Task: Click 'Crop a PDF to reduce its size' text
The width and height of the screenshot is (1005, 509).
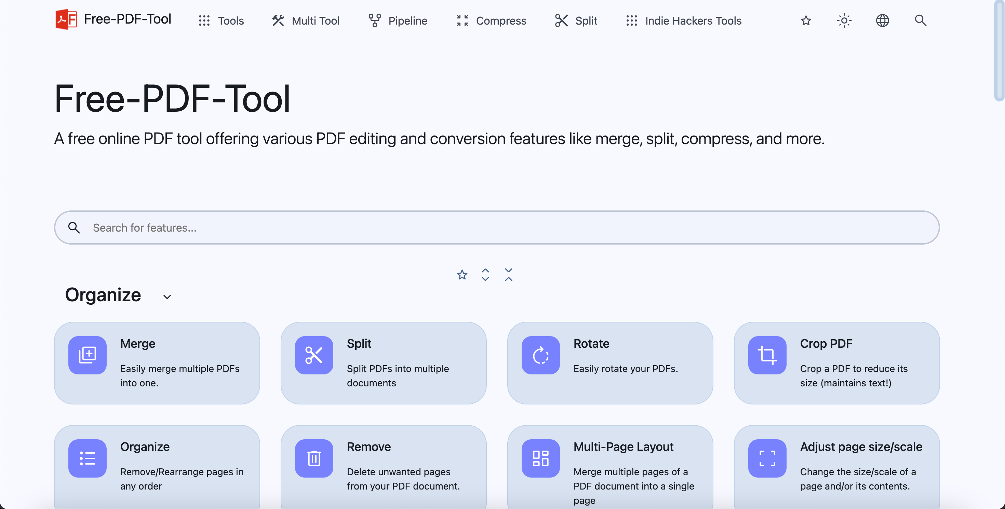Action: coord(854,376)
